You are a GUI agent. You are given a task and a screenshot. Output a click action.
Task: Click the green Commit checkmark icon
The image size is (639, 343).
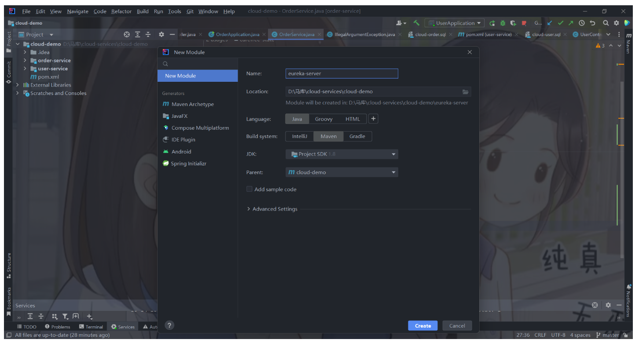coord(560,23)
